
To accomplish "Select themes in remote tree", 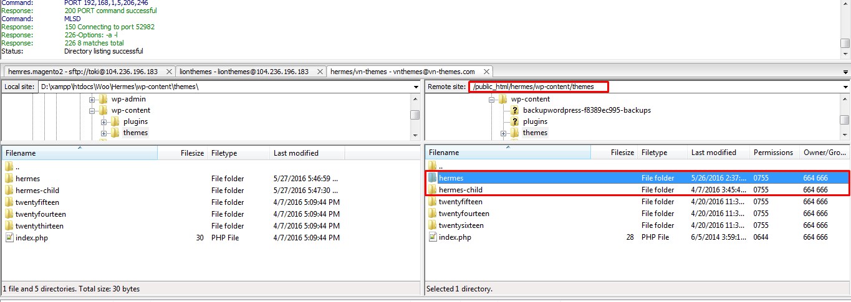I will [535, 133].
